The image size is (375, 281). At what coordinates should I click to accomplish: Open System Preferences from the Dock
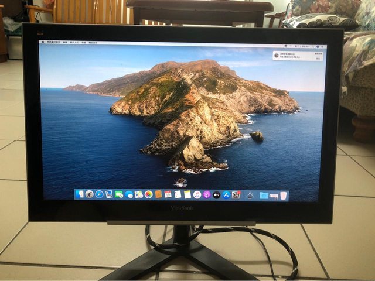pos(236,194)
